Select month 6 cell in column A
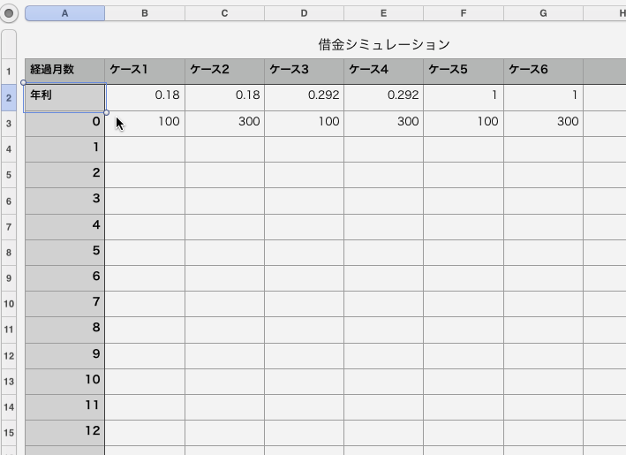The image size is (626, 455). pyautogui.click(x=64, y=278)
